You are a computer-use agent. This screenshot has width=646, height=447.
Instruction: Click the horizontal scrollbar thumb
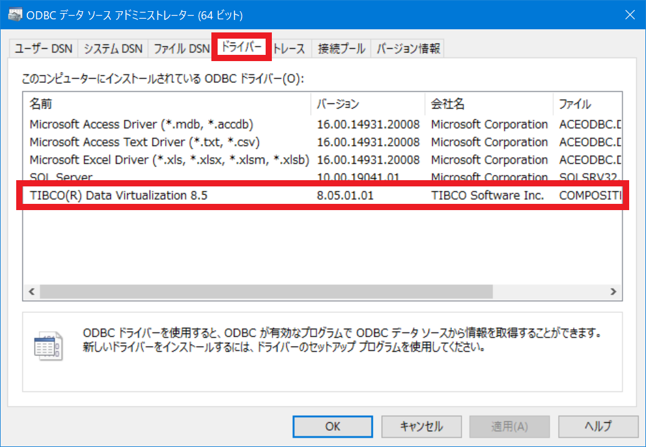266,291
